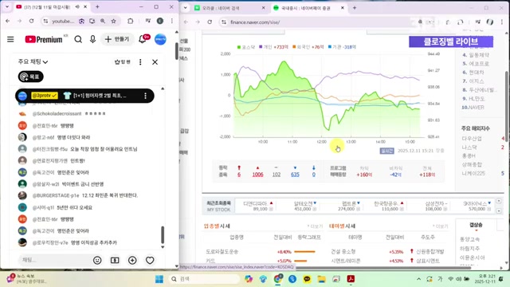Toggle the 코스닥 chart legend item
This screenshot has width=510, height=287.
(246, 47)
